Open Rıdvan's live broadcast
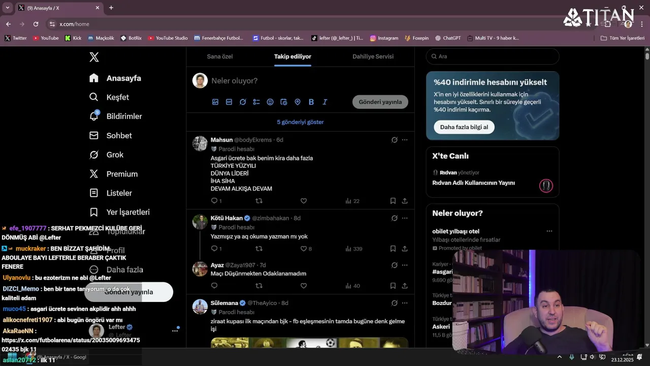The height and width of the screenshot is (366, 650). [x=493, y=178]
